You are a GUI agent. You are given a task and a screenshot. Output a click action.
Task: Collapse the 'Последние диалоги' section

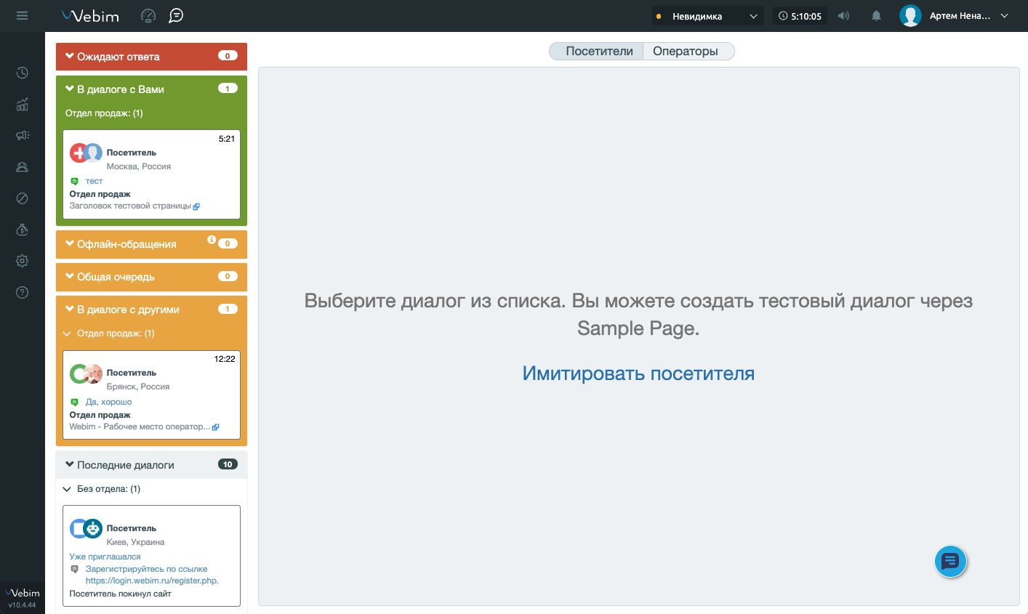pyautogui.click(x=70, y=465)
